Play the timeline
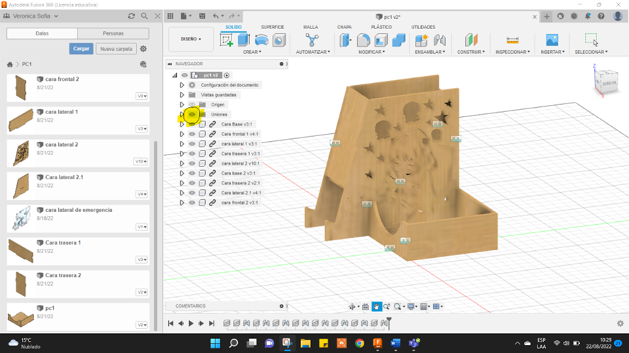 pos(191,323)
